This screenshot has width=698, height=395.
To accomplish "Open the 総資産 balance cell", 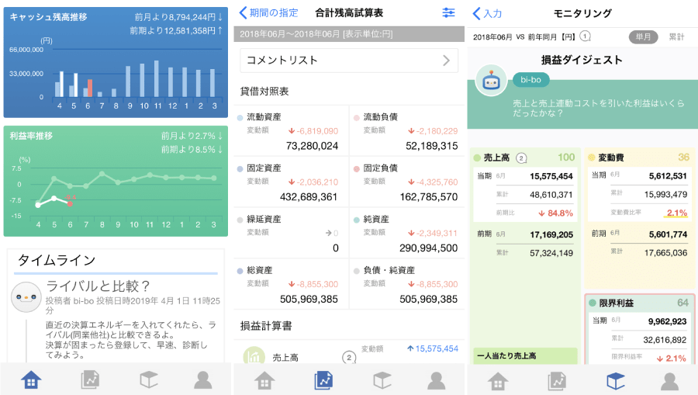I will pyautogui.click(x=291, y=285).
